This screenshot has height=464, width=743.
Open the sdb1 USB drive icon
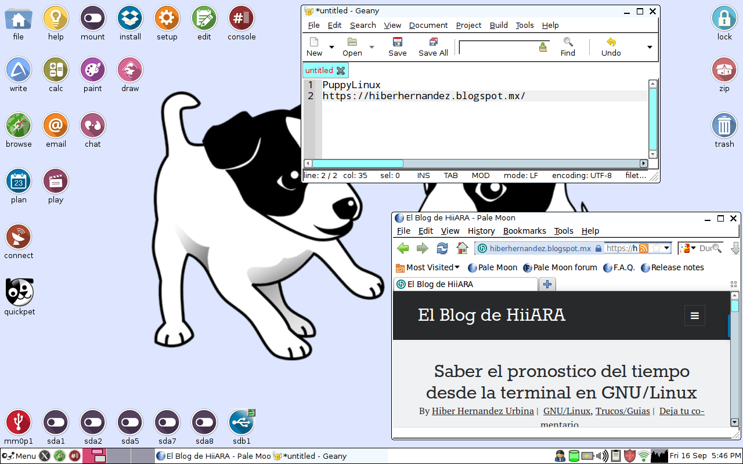click(x=241, y=427)
